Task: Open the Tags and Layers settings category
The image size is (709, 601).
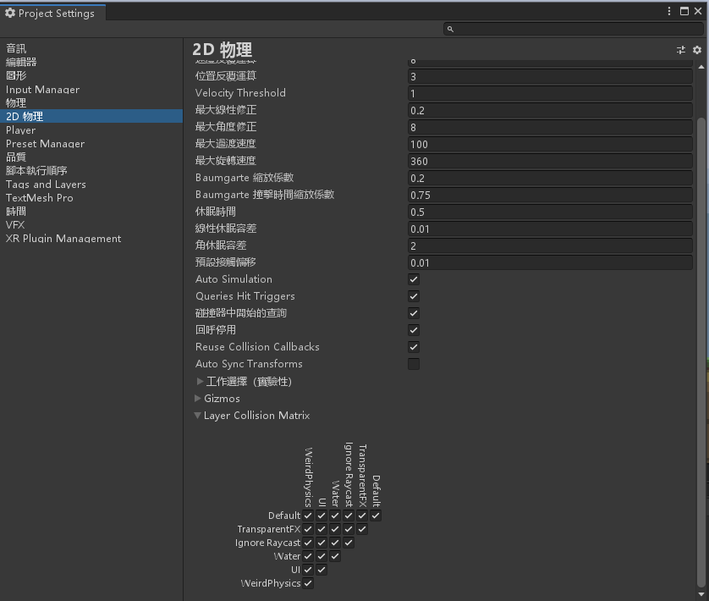Action: 46,185
